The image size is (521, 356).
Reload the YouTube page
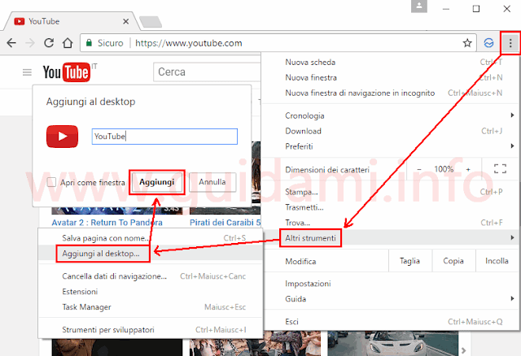pos(49,43)
